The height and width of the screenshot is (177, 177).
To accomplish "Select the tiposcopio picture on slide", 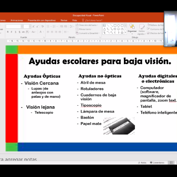I will pos(119,126).
